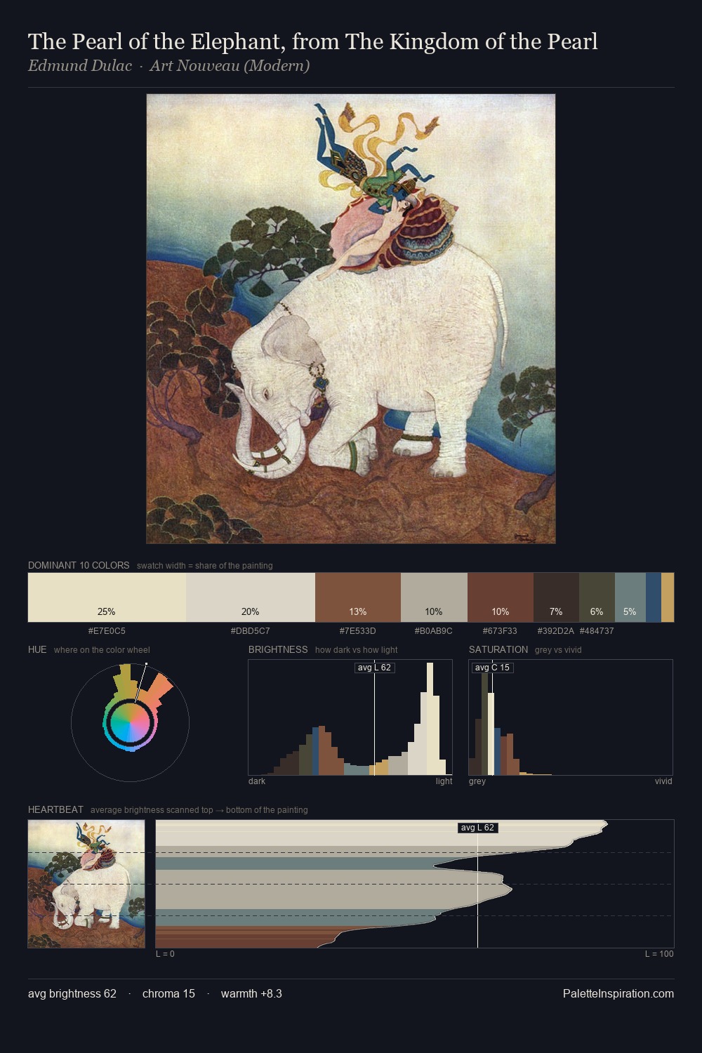Click the '#673F33' hex code label

500,631
